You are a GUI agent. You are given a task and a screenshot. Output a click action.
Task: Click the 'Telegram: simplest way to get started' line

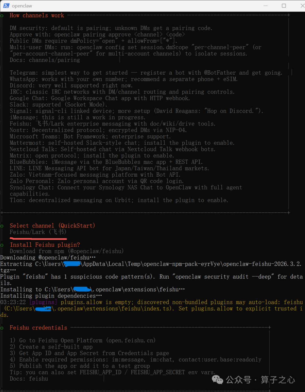146,73
